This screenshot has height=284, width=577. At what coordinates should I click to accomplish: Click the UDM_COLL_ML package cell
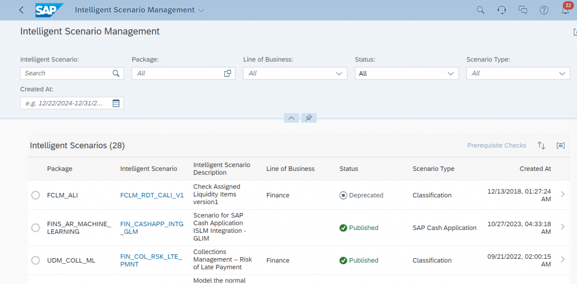(x=72, y=260)
